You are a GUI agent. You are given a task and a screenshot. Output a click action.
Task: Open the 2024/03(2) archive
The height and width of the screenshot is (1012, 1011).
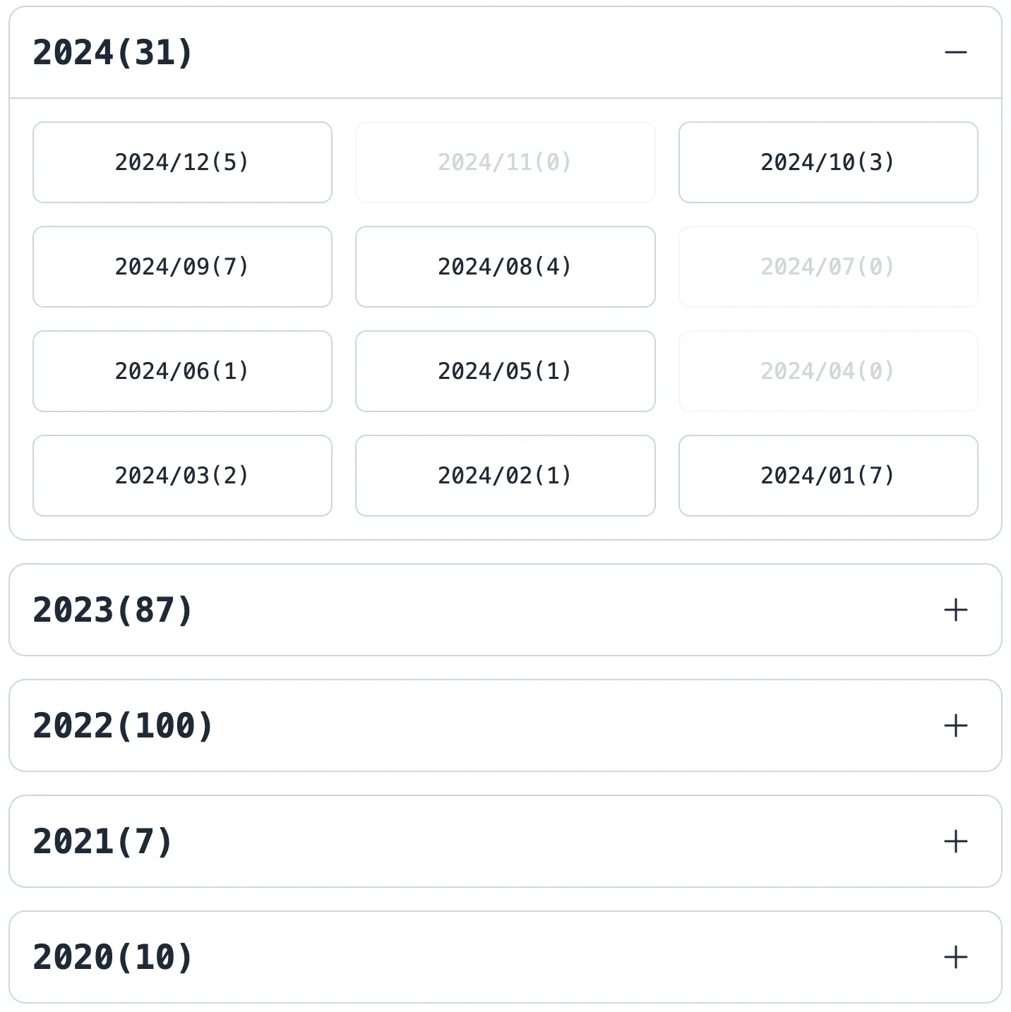pos(182,476)
